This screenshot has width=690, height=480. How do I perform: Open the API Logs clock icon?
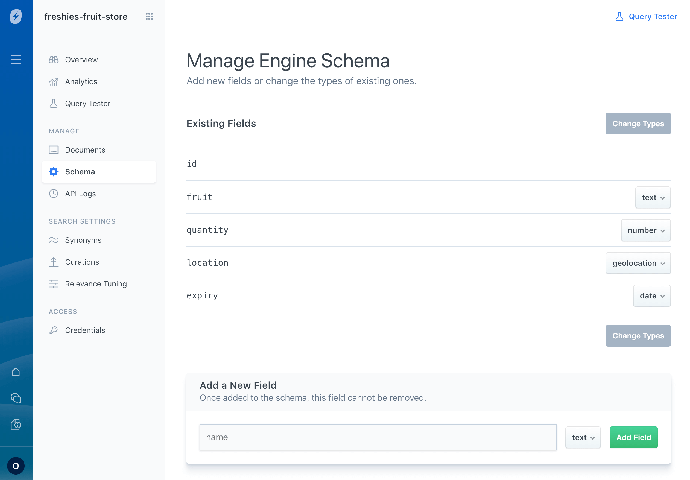pos(54,194)
